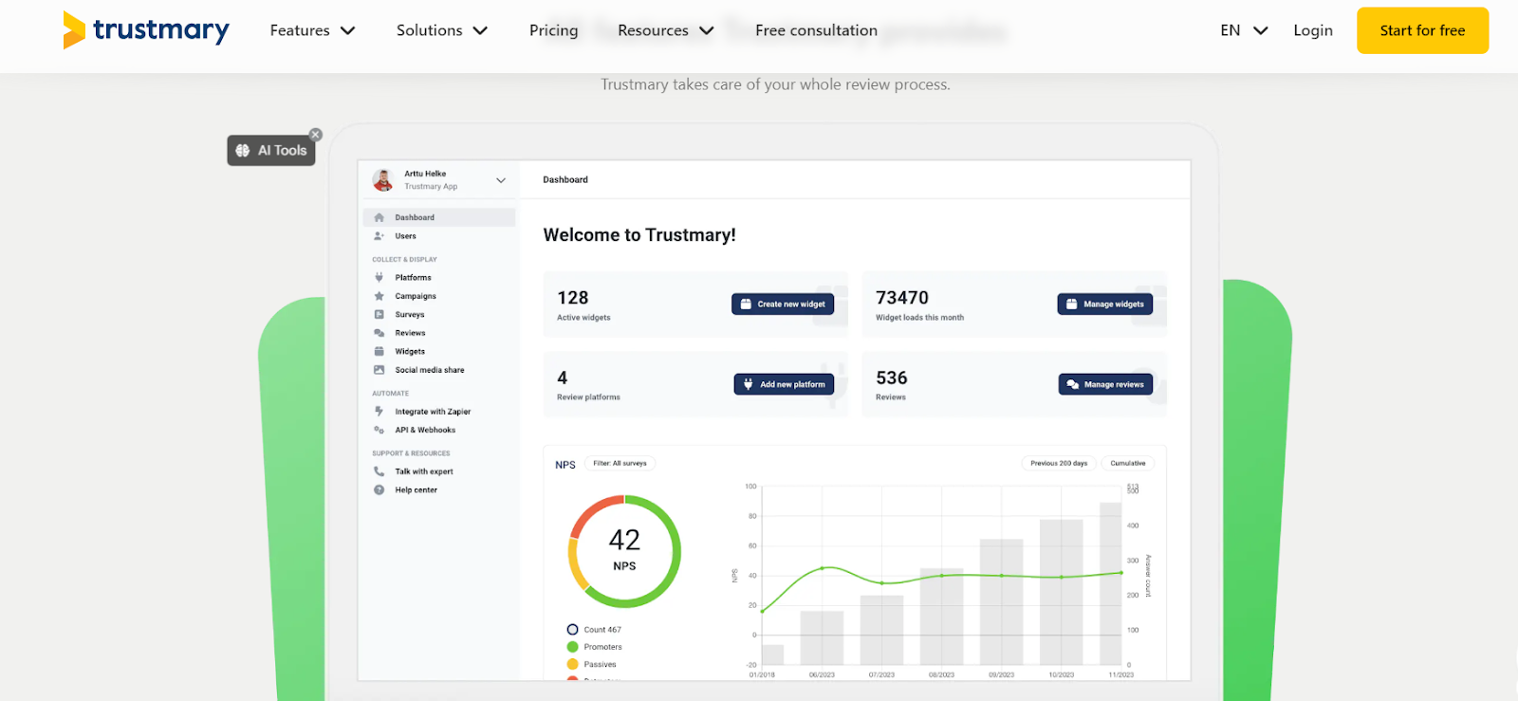Click the Surveys icon in sidebar
This screenshot has width=1518, height=701.
(379, 315)
